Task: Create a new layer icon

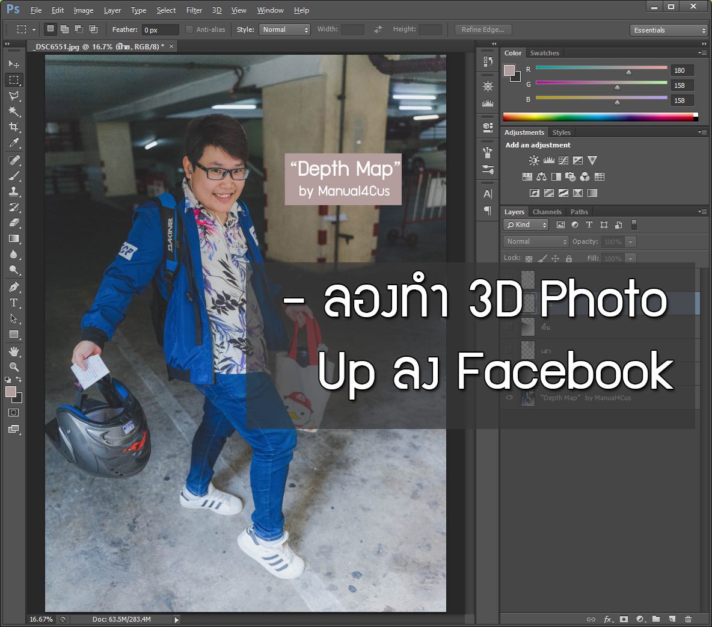Action: tap(672, 619)
